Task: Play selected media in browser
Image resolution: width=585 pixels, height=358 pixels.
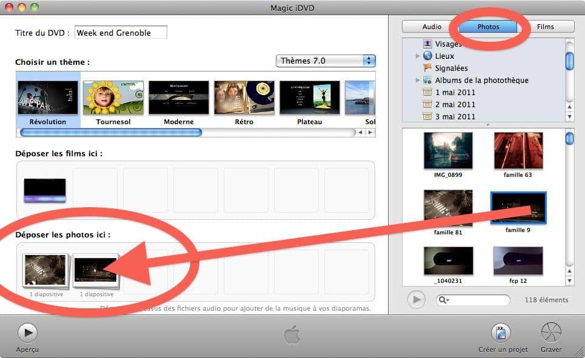Action: tap(416, 299)
